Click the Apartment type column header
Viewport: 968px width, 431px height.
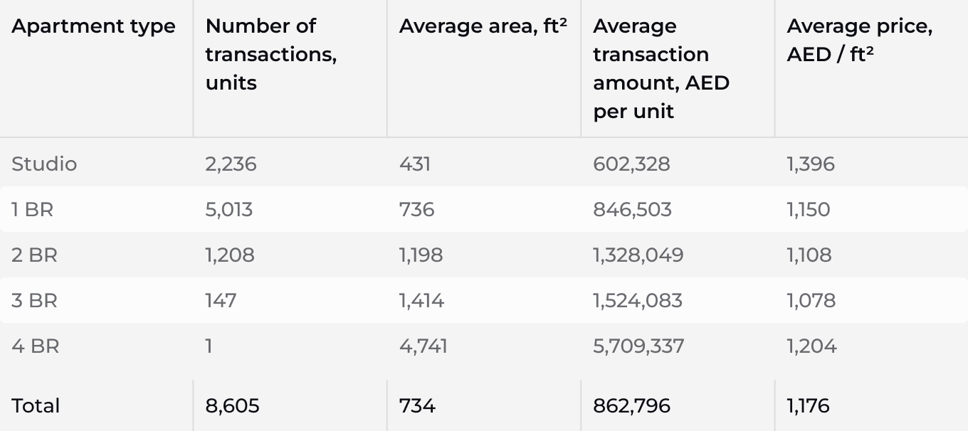coord(93,26)
